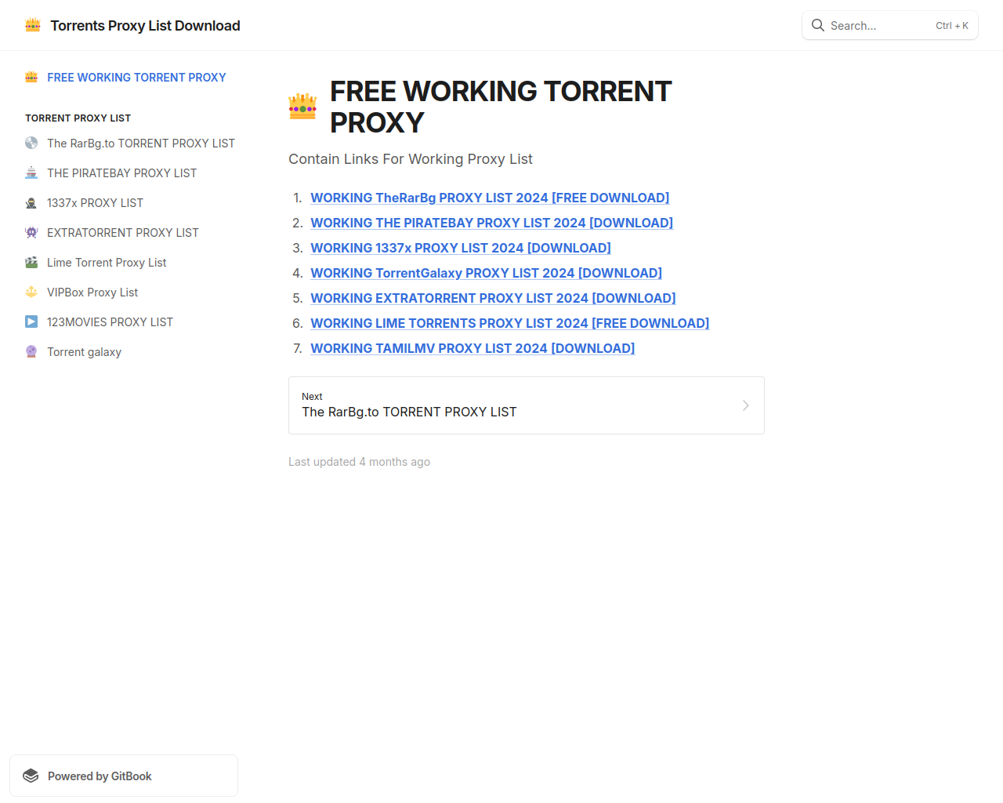Open Next: The RarBg.to TORRENT PROXY LIST card
The width and height of the screenshot is (1003, 803).
pyautogui.click(x=527, y=405)
